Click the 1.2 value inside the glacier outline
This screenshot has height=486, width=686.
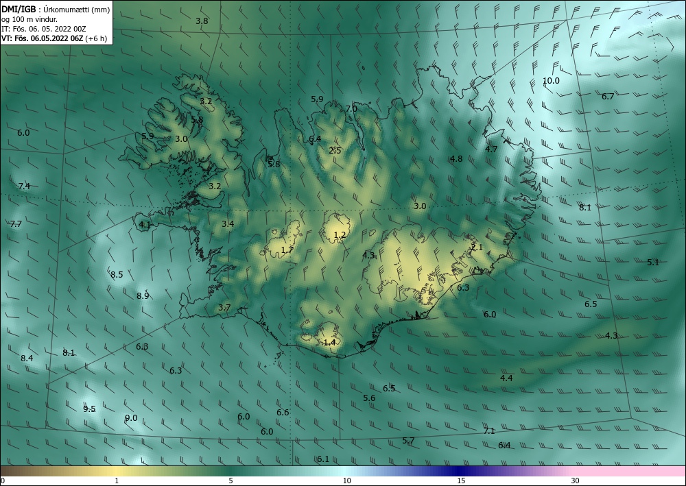[340, 236]
